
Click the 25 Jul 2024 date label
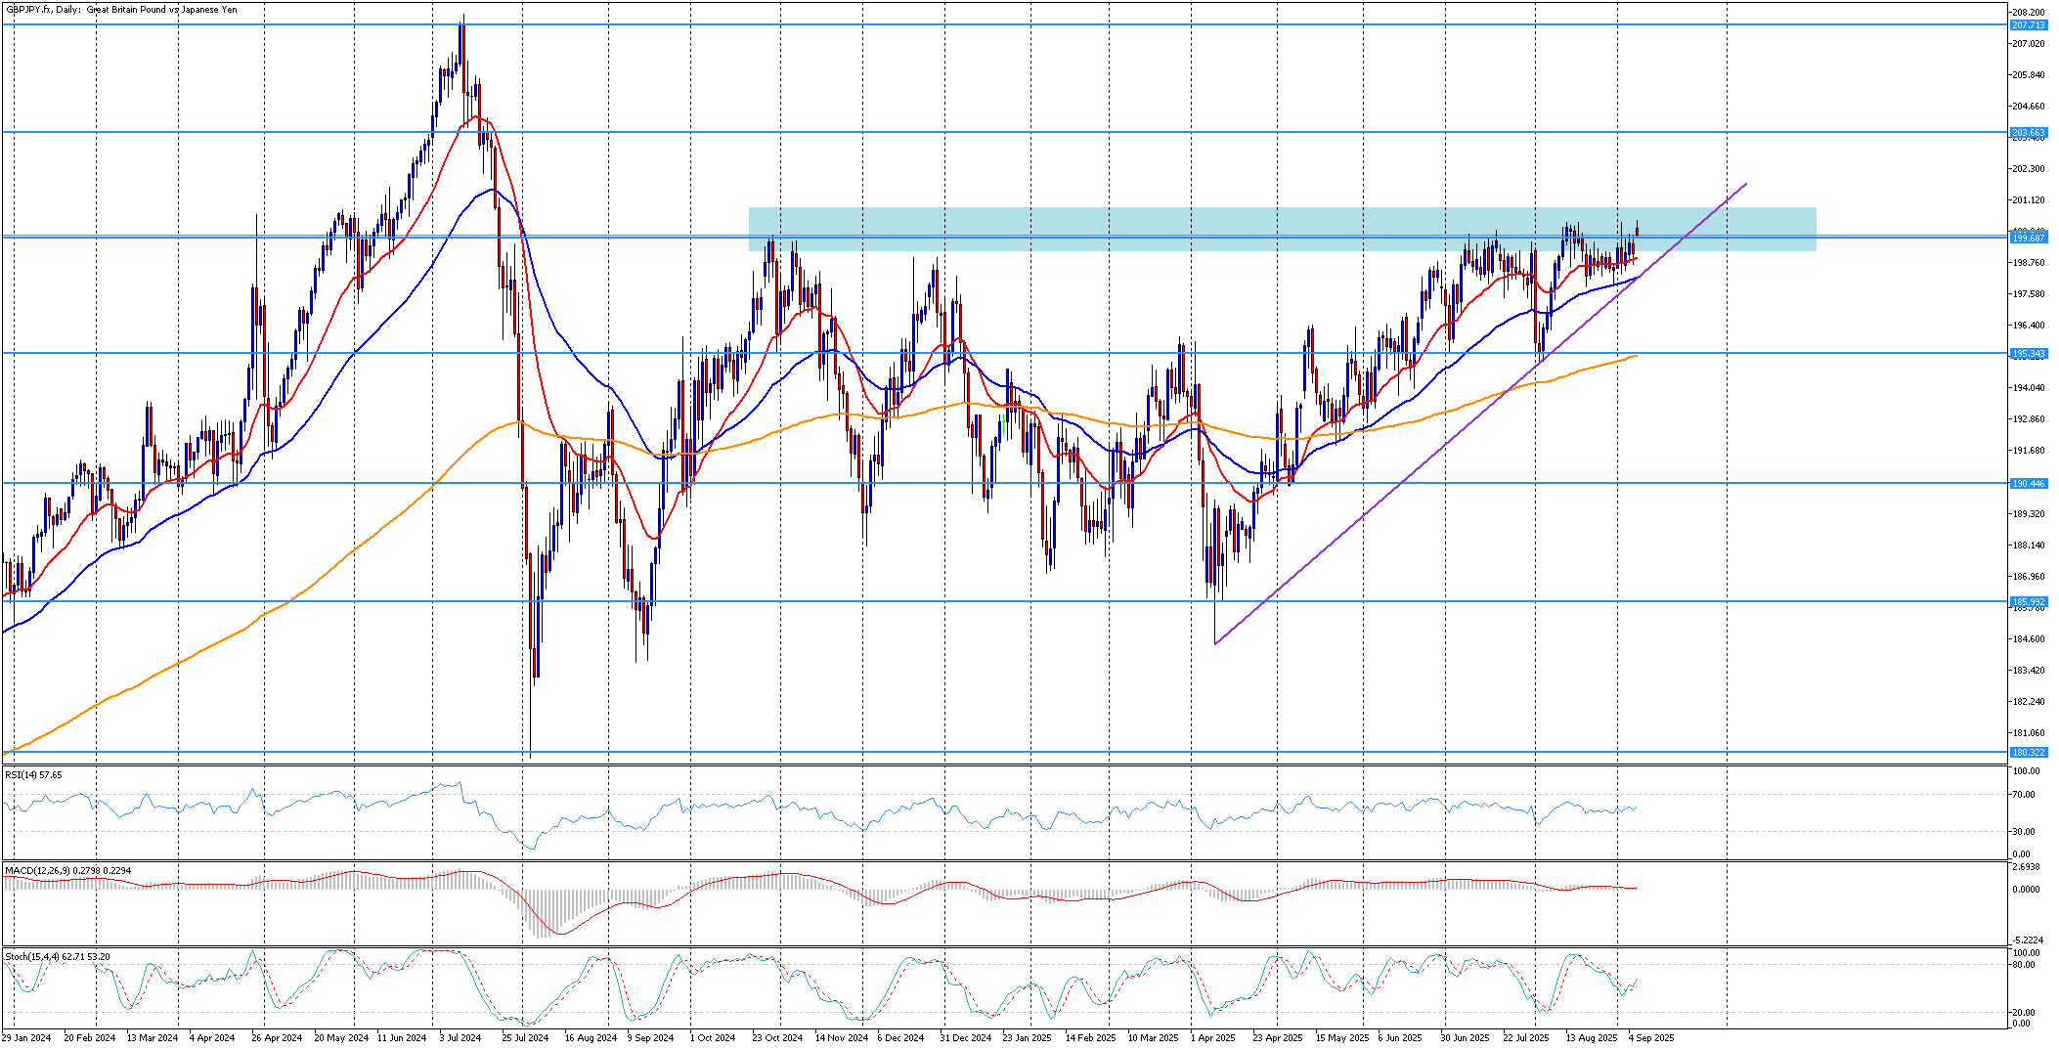pos(525,1038)
